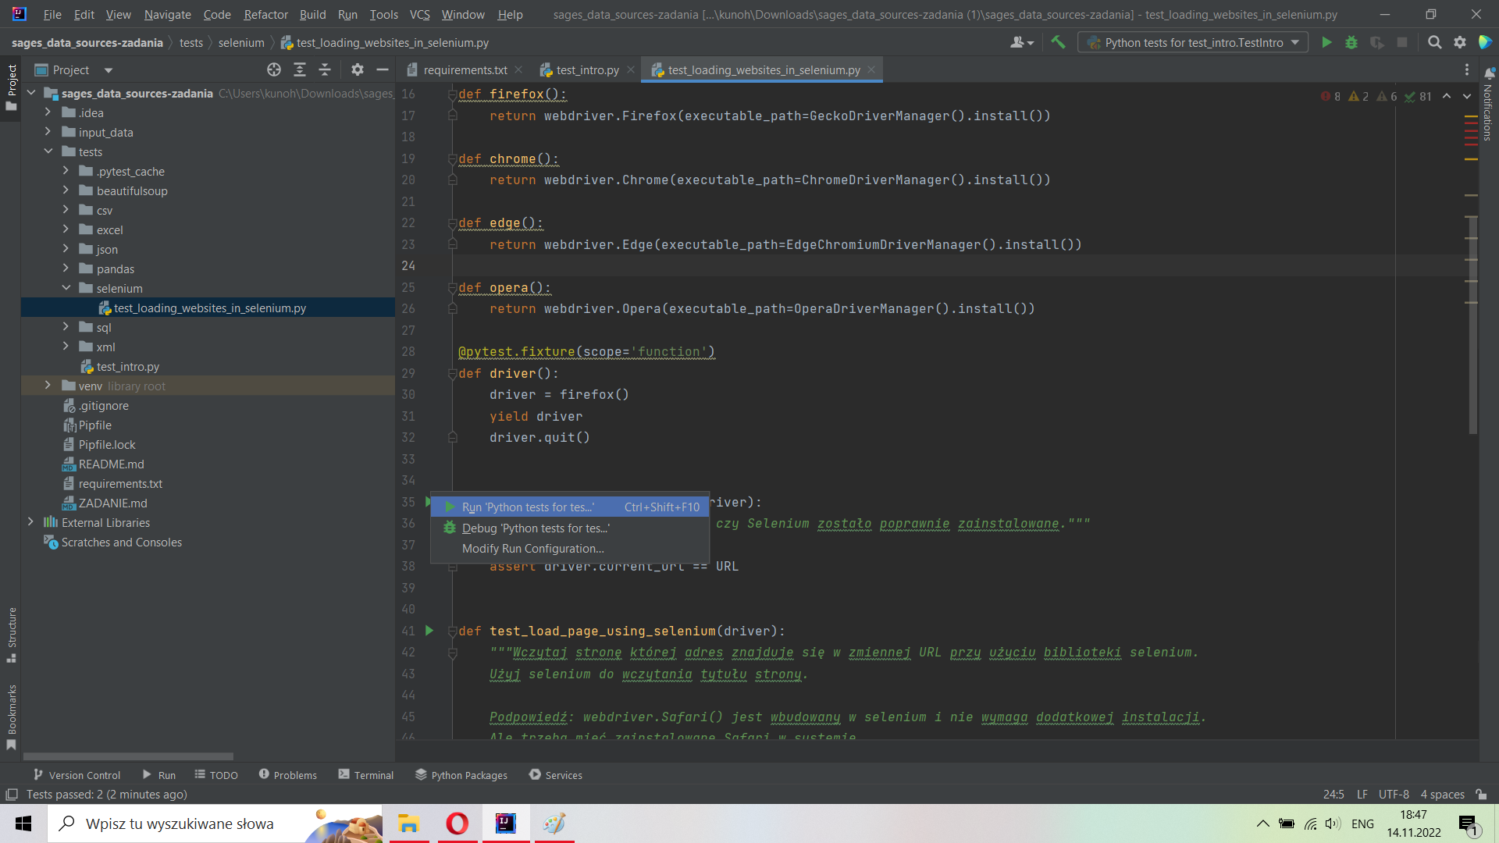Open run configuration dropdown Python tests
This screenshot has width=1499, height=843.
pyautogui.click(x=1193, y=43)
